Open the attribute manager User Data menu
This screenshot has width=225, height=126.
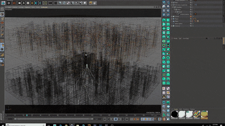(x=186, y=38)
